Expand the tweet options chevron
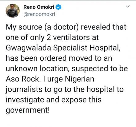Screen dimensions: 136x127 128,7
